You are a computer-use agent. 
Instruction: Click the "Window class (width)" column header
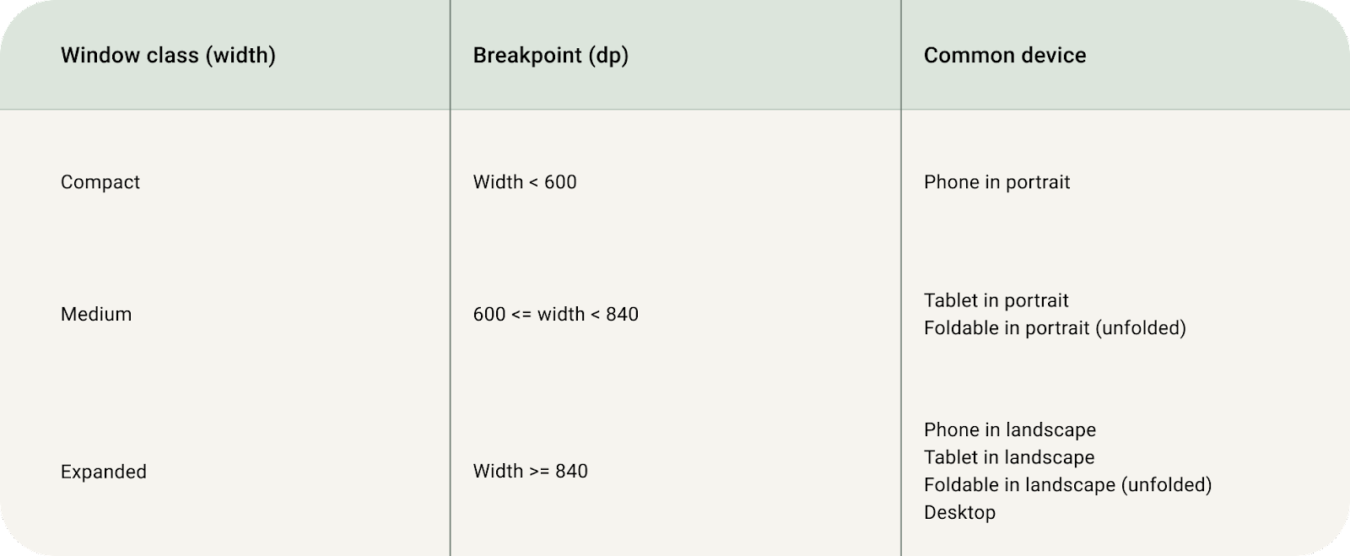(168, 56)
